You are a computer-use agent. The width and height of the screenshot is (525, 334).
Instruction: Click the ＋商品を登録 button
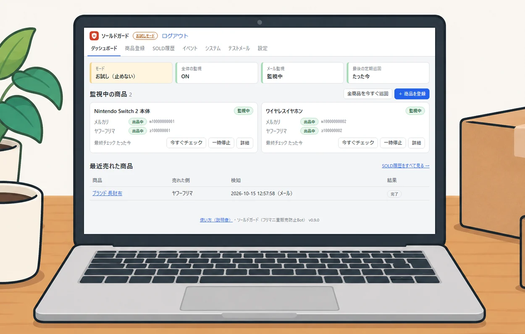point(412,94)
